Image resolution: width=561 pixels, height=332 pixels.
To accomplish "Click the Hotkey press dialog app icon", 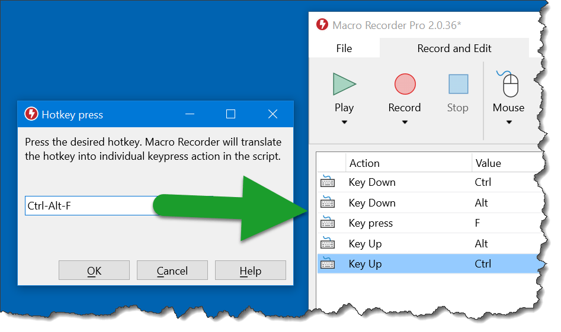I will tap(31, 114).
